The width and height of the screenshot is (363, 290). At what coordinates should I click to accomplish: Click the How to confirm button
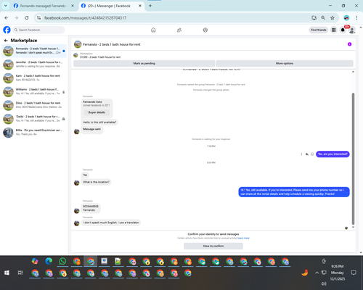coord(213,246)
